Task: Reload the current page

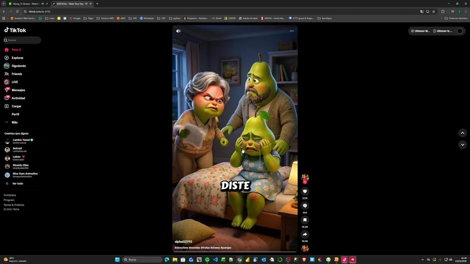Action: (x=17, y=11)
